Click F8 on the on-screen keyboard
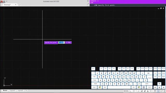The image size is (166, 93). pos(132,69)
